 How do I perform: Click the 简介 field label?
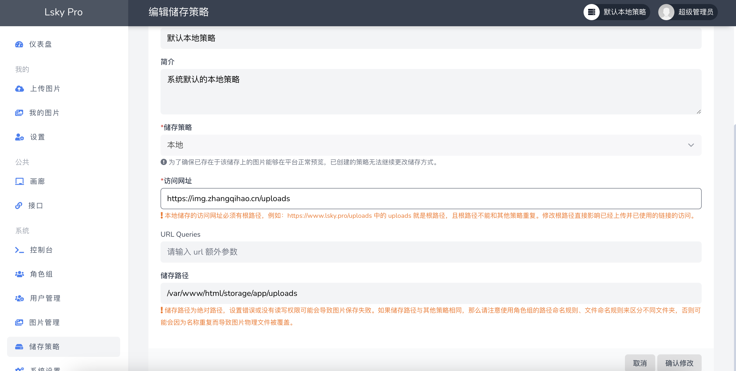tap(167, 62)
